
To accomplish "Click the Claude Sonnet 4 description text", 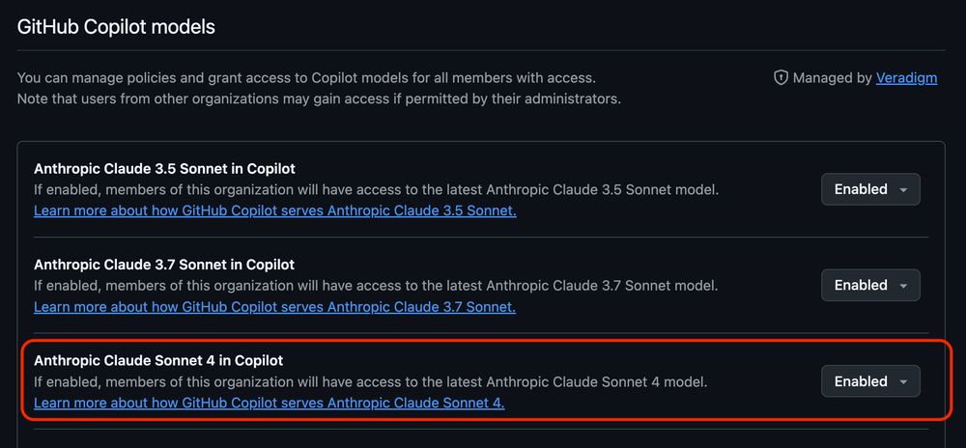I will pyautogui.click(x=370, y=382).
